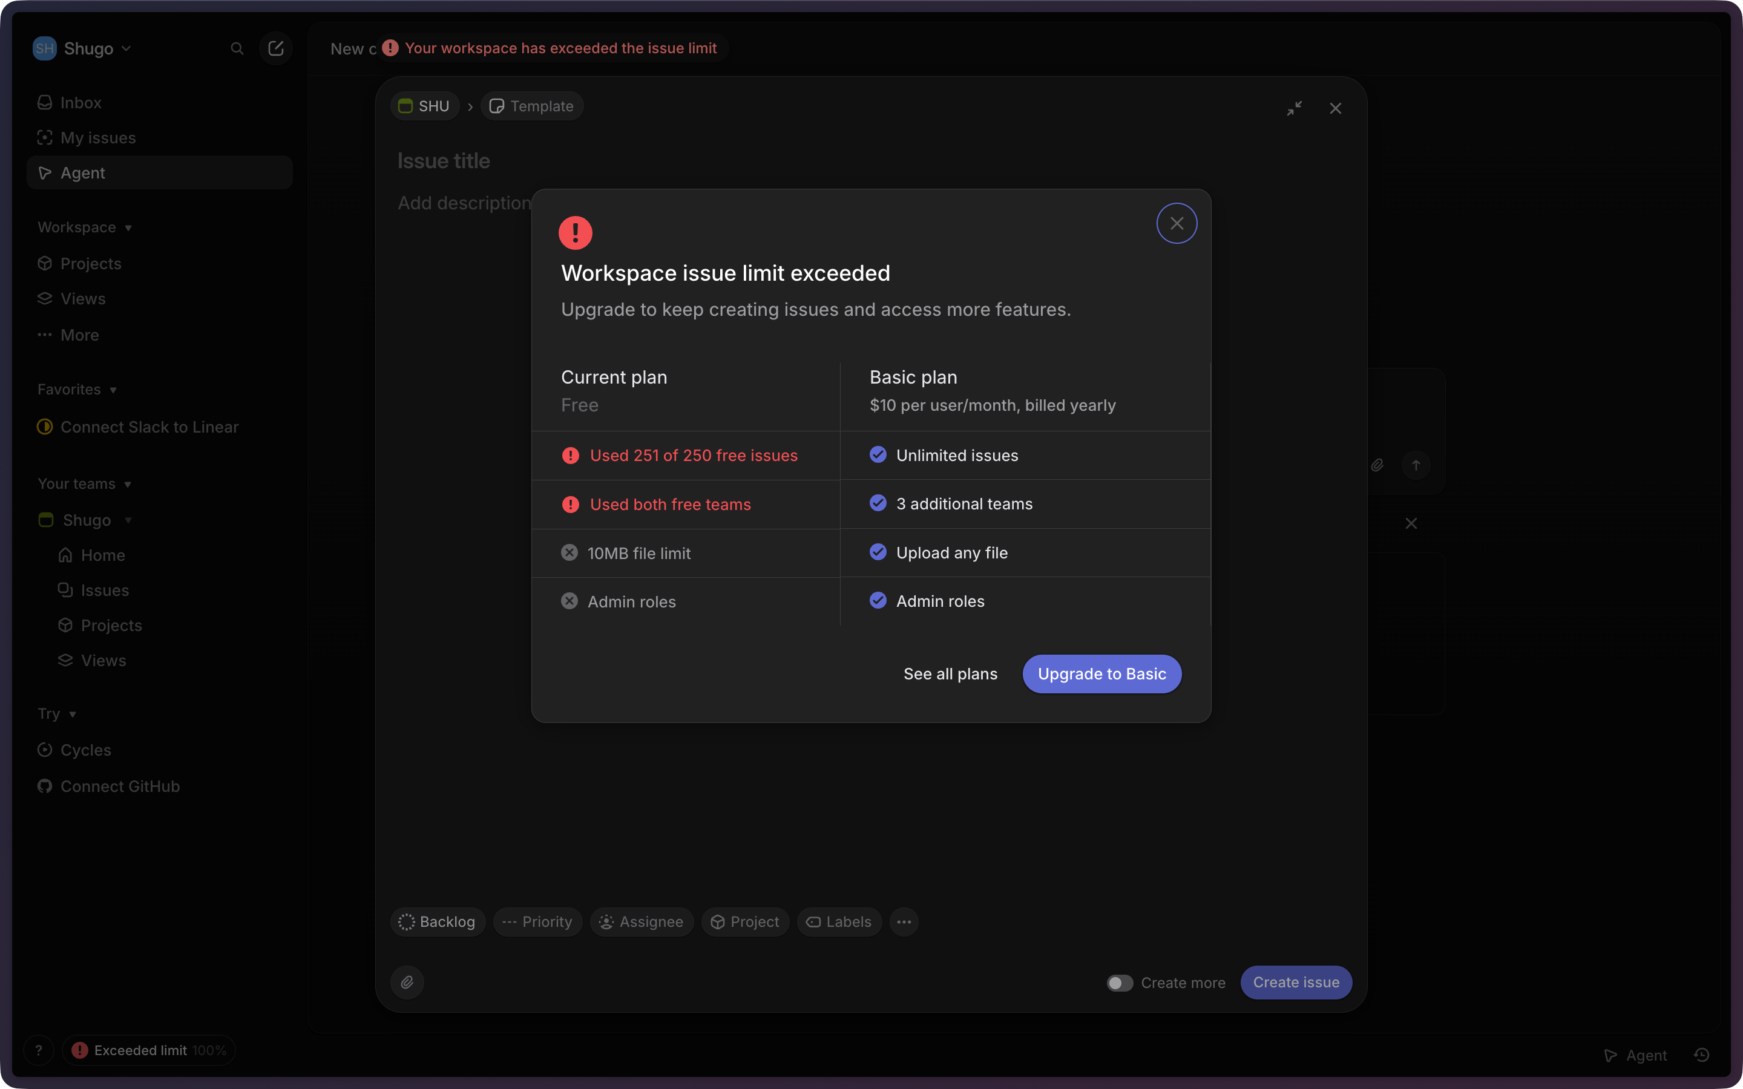
Task: Click 'Upload any file' feature row
Action: pos(1025,552)
